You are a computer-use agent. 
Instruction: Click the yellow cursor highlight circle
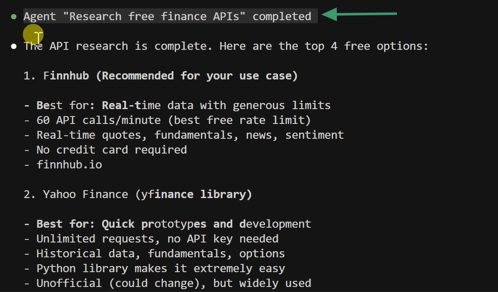tap(33, 35)
